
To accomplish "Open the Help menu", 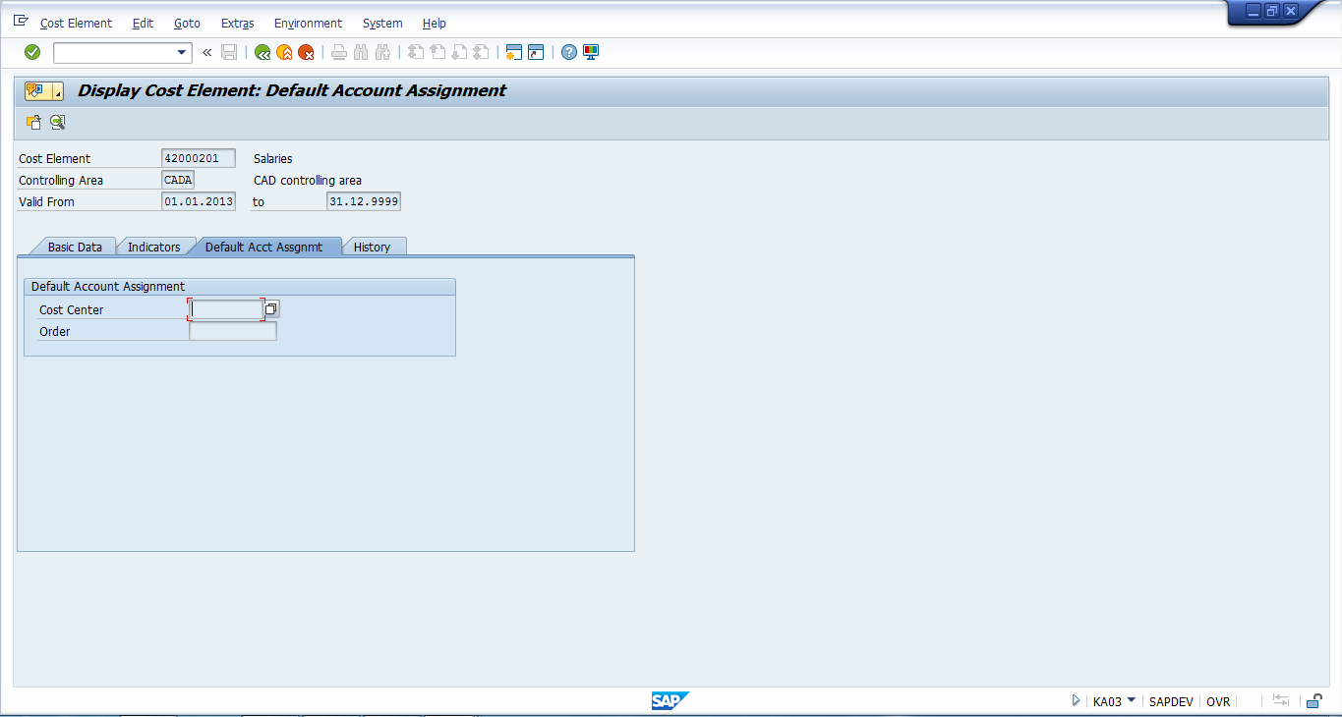I will click(x=434, y=23).
